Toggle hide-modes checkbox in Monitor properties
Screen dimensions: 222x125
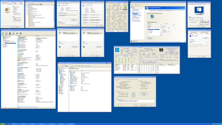pos(190,44)
